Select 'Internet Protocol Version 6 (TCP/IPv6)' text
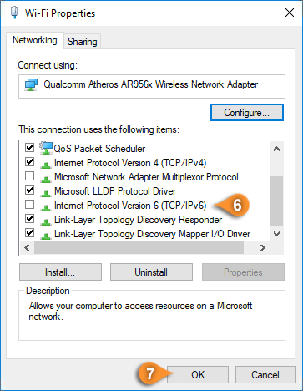The height and width of the screenshot is (391, 303). [x=130, y=206]
